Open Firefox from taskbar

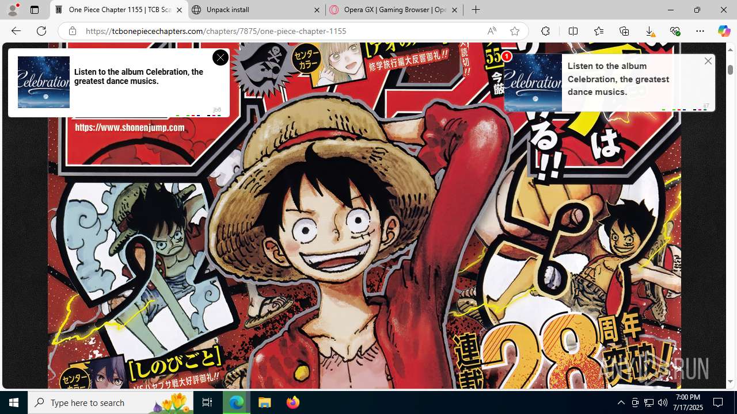click(292, 402)
